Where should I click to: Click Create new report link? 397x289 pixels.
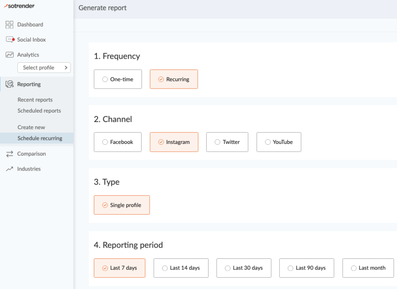coord(31,127)
